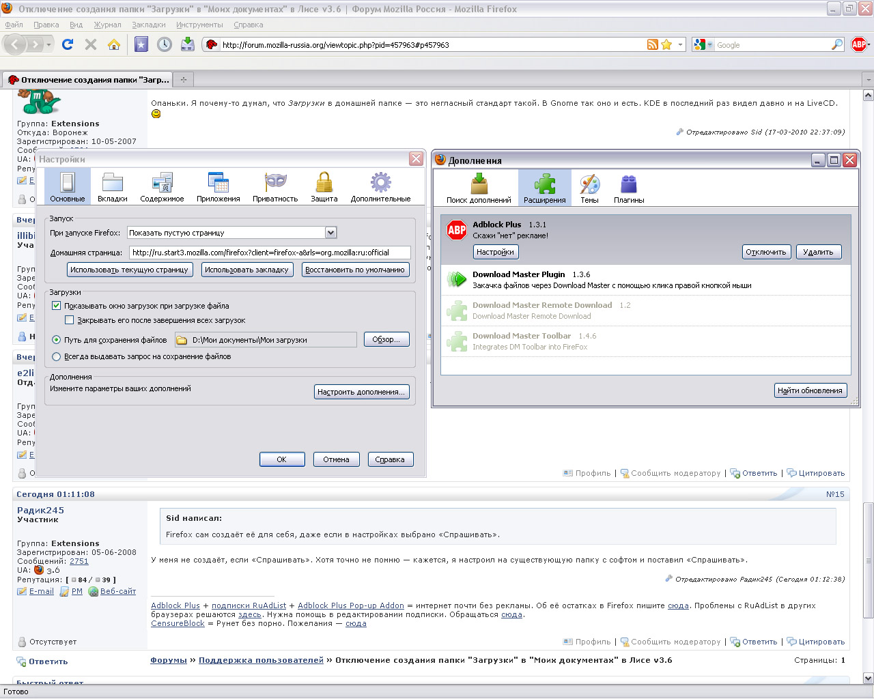Reload the page with the refresh icon
The height and width of the screenshot is (699, 874).
point(67,44)
